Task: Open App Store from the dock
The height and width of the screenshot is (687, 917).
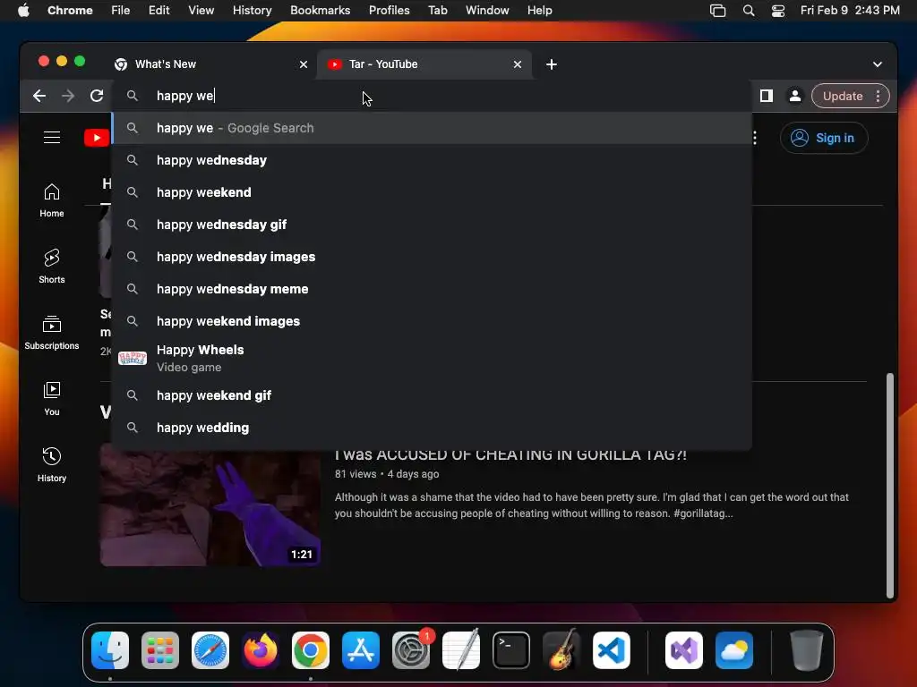Action: 361,650
